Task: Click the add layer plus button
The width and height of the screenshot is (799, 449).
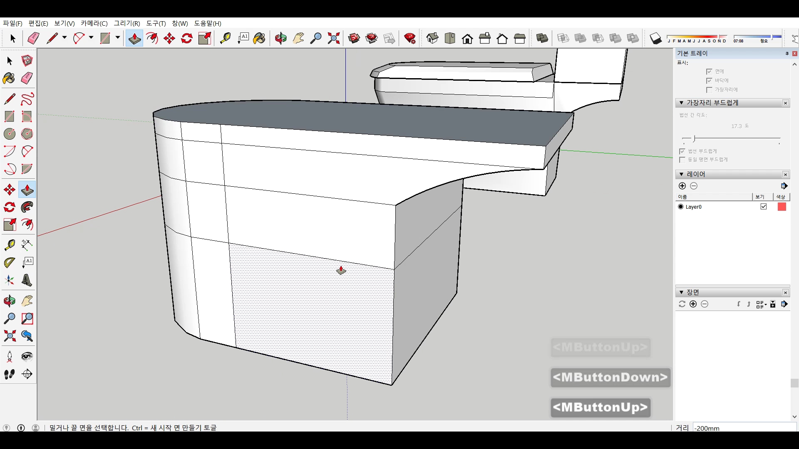Action: pos(682,186)
